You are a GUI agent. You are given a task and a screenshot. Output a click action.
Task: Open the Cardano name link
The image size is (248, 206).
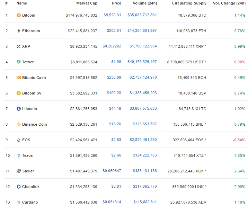click(30, 202)
